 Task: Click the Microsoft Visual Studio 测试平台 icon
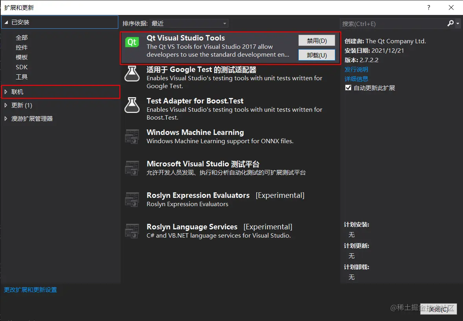[x=132, y=168]
